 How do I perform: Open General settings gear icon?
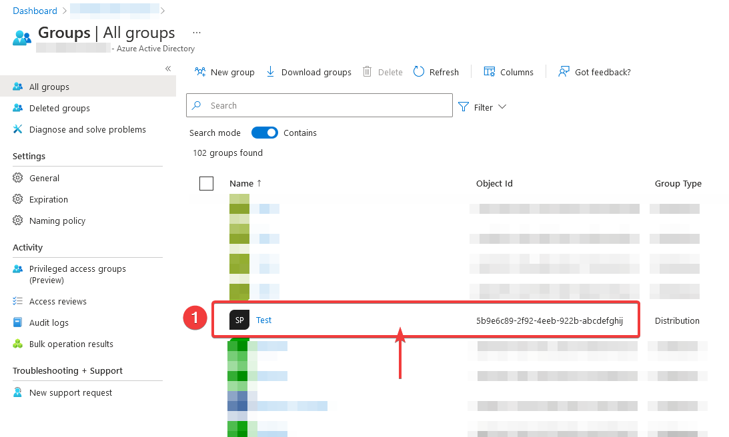(18, 178)
